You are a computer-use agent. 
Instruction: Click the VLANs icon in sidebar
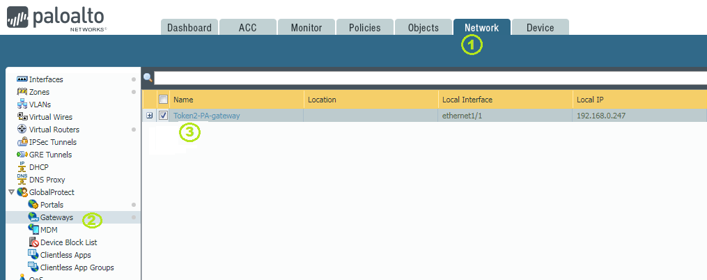(22, 104)
